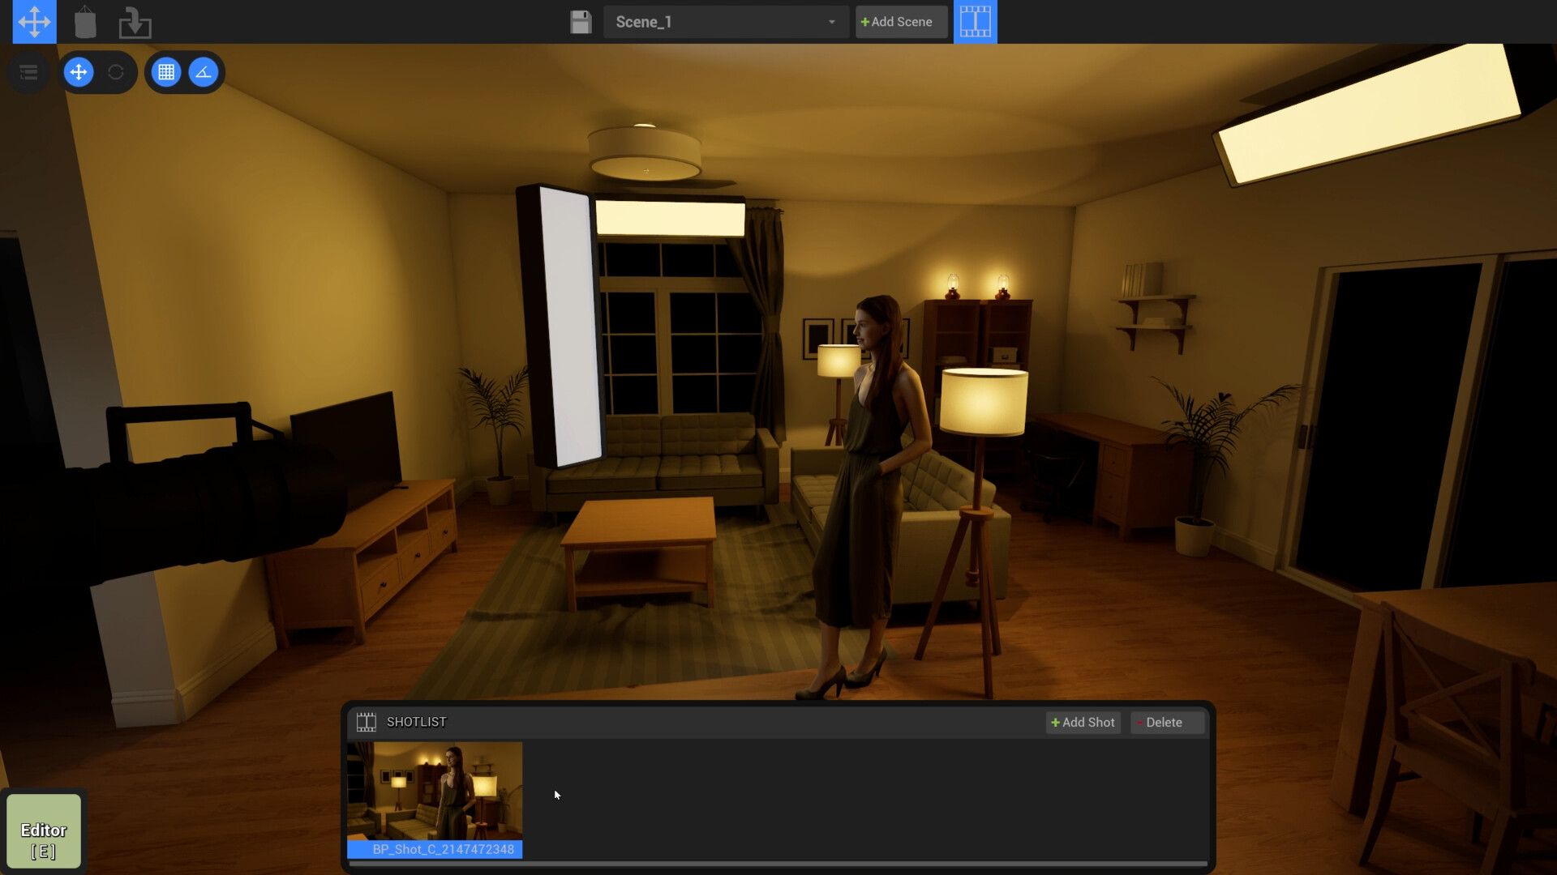Screen dimensions: 1557x875
Task: Select the rotate gizmo icon
Action: point(115,72)
